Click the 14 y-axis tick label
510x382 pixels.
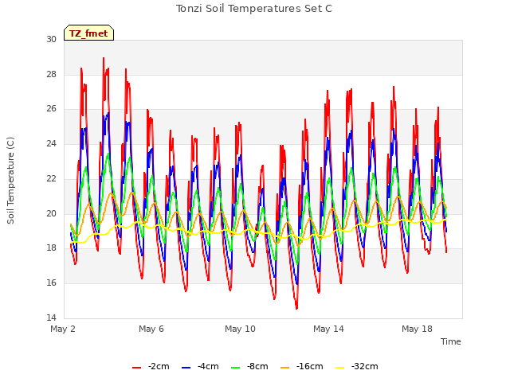[51, 318]
